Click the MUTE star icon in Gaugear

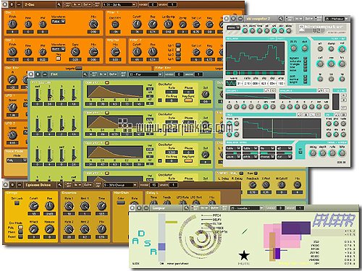pyautogui.click(x=244, y=256)
